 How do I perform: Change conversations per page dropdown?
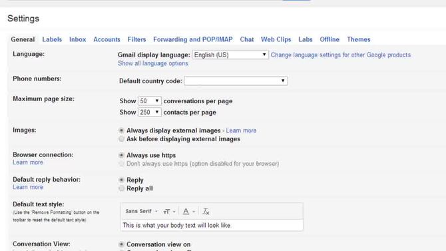click(x=150, y=101)
